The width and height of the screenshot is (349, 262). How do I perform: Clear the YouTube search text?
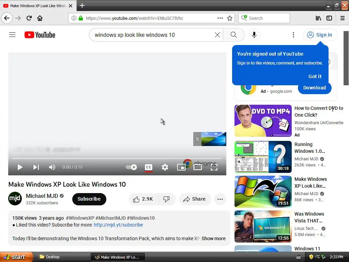tap(217, 35)
